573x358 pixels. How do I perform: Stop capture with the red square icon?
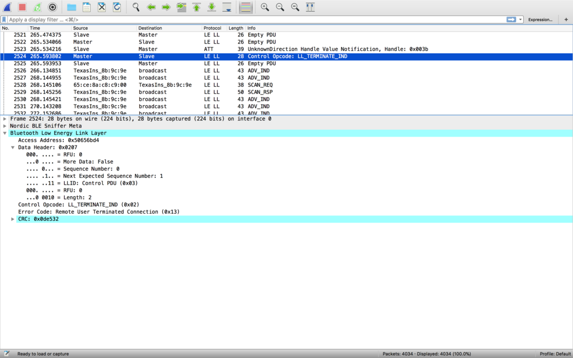coord(22,7)
